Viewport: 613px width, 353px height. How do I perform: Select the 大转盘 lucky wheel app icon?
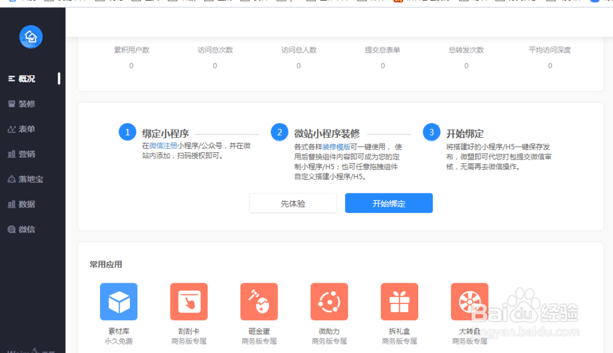pos(470,301)
